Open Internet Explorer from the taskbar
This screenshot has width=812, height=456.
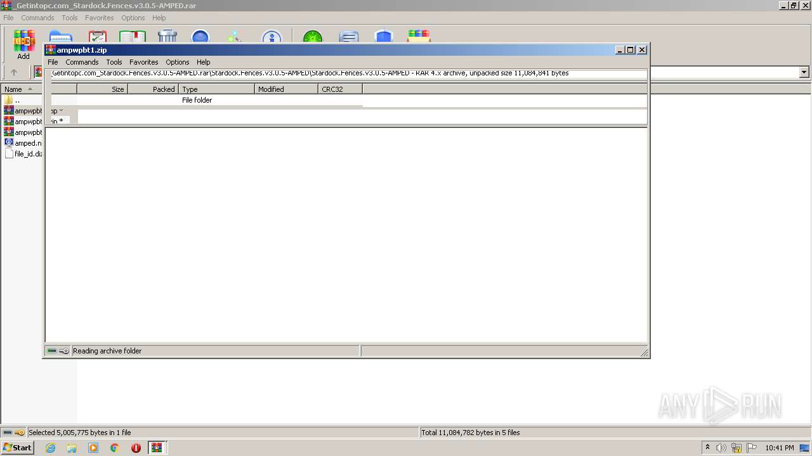pyautogui.click(x=50, y=448)
